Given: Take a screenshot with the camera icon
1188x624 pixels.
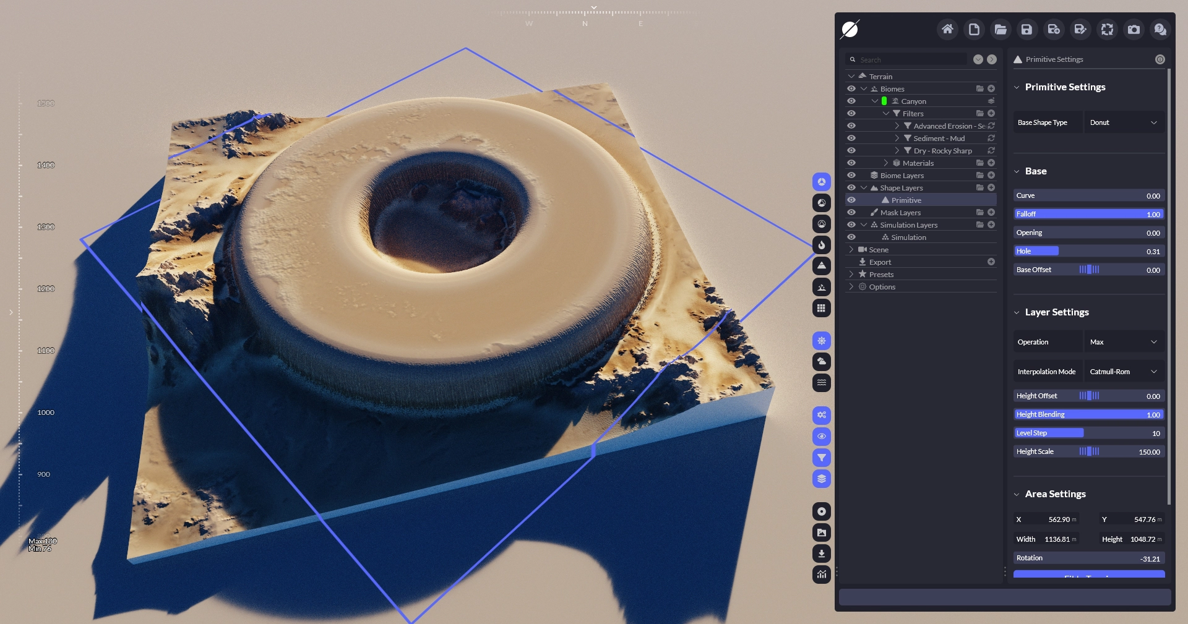Looking at the screenshot, I should [1134, 29].
